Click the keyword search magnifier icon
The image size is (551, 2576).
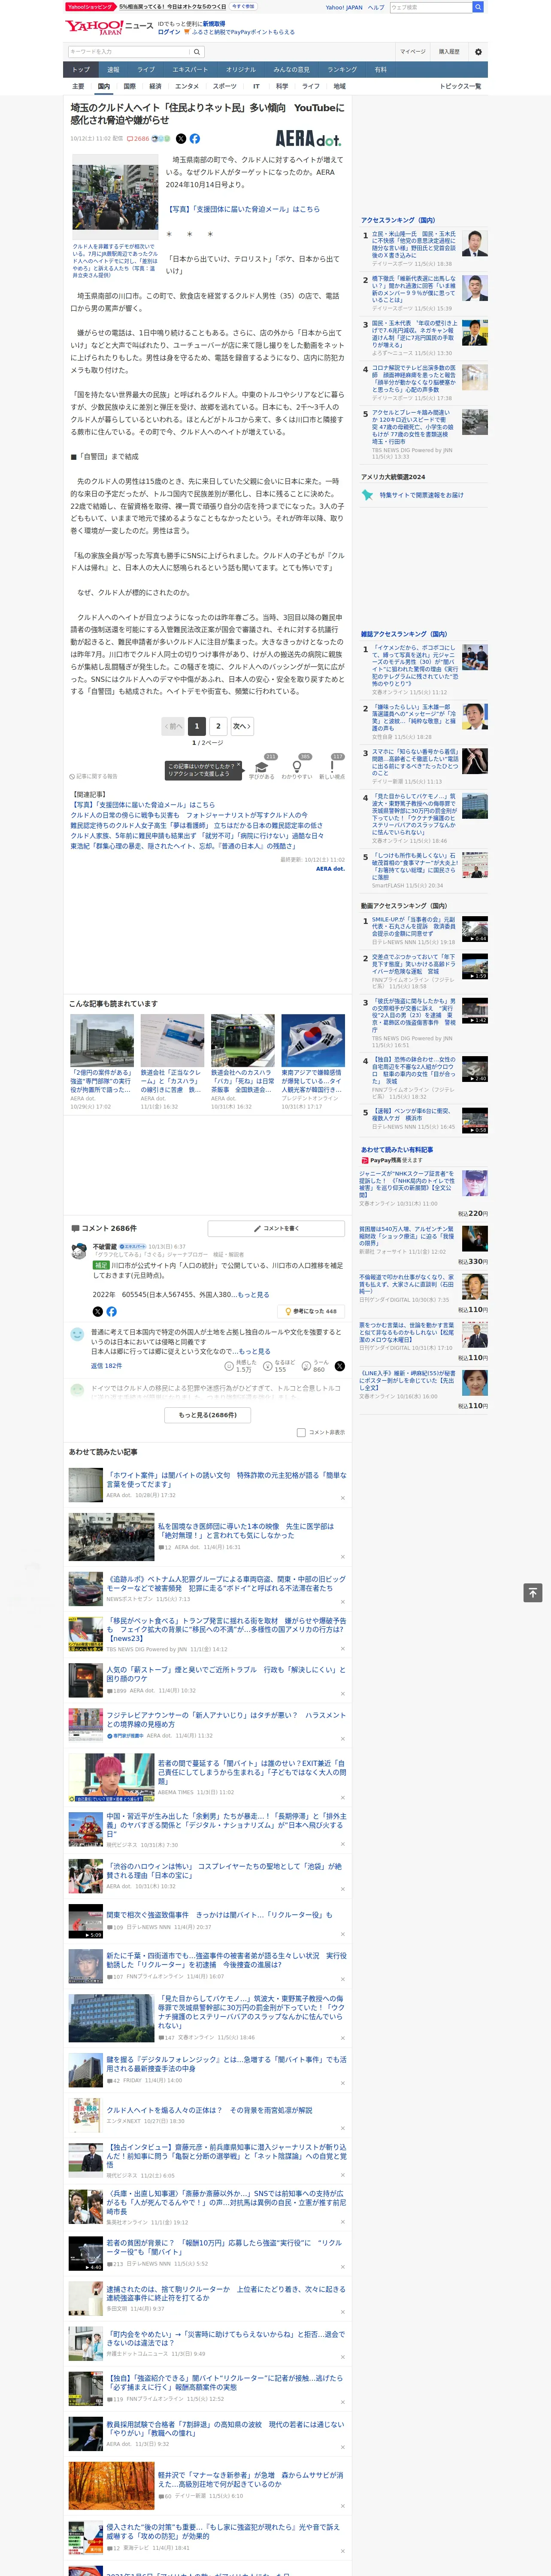197,52
